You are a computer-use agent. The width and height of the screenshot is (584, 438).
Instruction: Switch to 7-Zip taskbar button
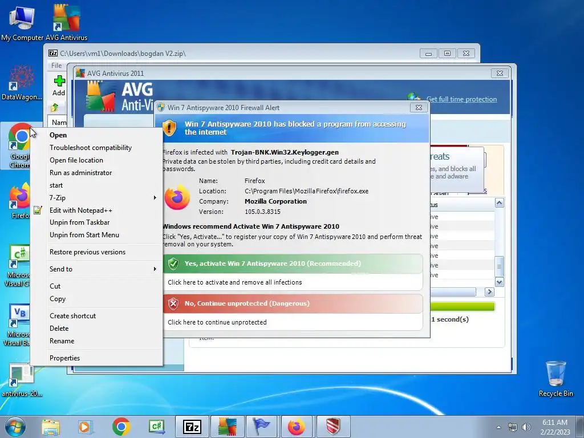tap(192, 427)
